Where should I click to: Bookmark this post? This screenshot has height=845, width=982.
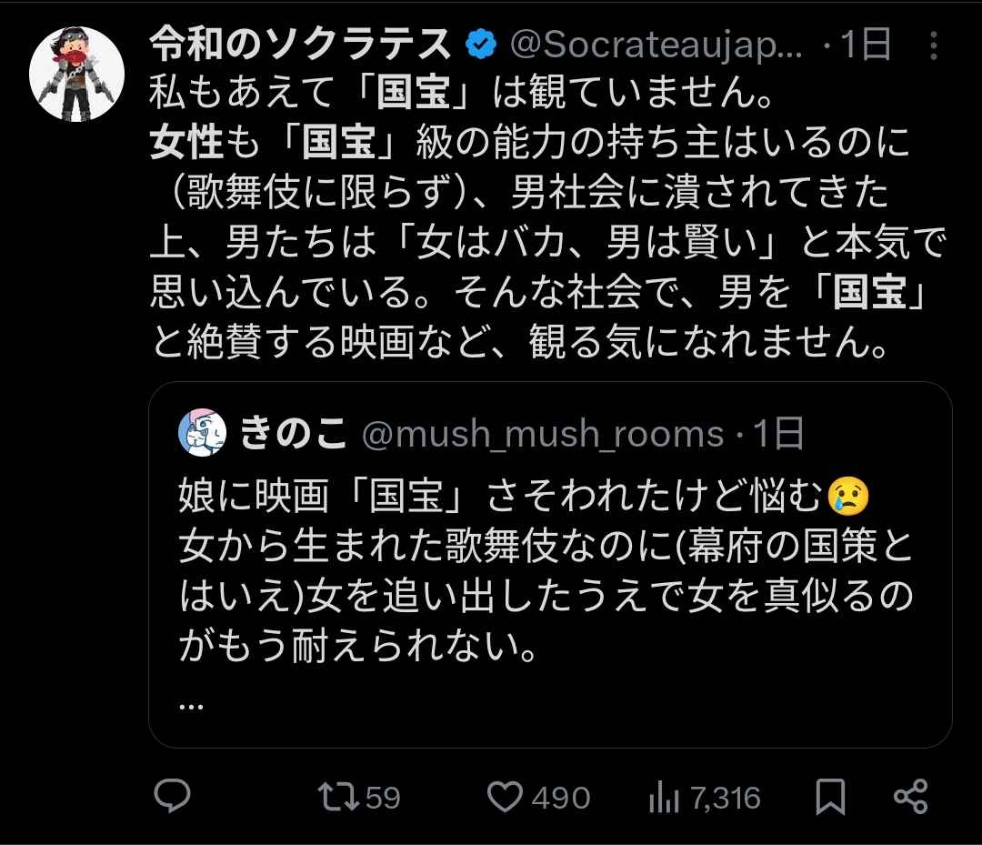pyautogui.click(x=830, y=798)
